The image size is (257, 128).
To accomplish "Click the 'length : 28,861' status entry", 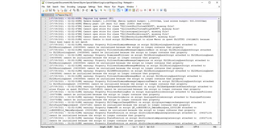I will coord(106,127).
